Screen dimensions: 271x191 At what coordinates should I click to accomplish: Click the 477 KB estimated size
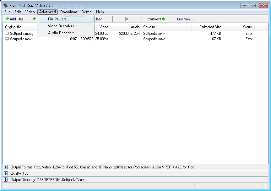[215, 34]
